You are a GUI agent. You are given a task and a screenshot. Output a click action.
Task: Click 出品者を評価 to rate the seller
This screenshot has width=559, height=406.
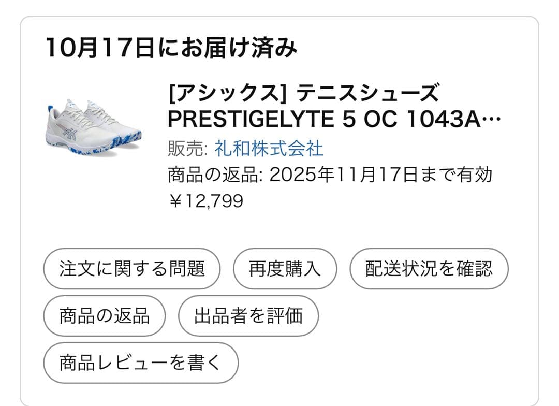point(247,315)
